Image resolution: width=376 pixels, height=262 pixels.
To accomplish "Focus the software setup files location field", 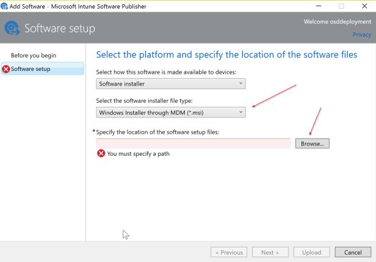I will tap(193, 144).
